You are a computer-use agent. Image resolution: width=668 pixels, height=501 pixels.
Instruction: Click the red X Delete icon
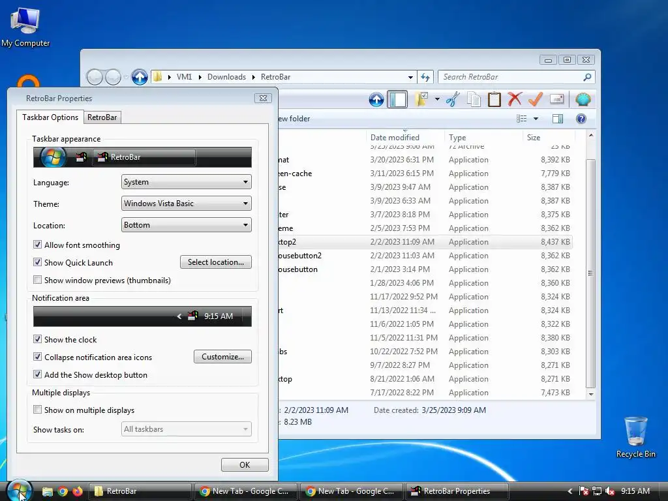tap(515, 100)
